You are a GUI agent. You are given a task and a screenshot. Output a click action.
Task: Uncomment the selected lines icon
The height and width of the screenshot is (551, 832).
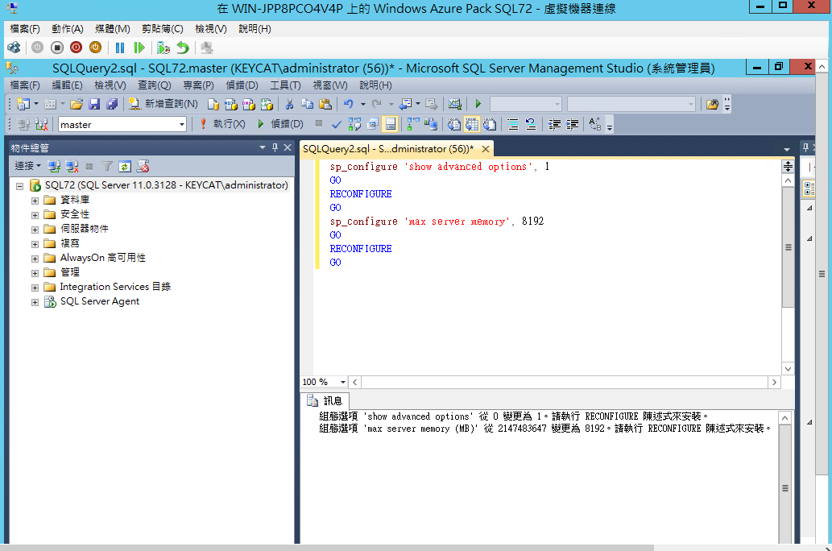(x=531, y=124)
